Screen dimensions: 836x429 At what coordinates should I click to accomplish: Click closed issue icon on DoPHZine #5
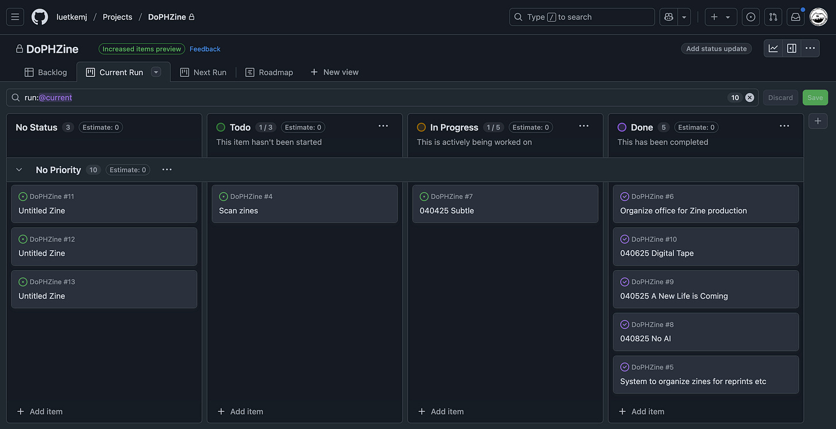click(x=625, y=367)
